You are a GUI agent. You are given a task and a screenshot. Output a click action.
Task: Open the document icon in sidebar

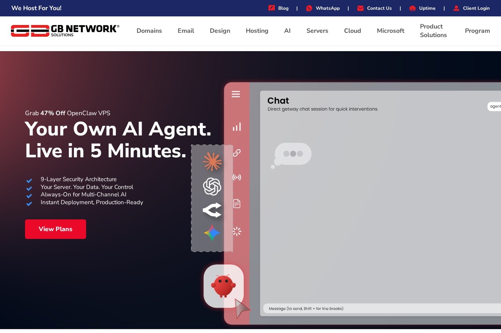click(237, 203)
